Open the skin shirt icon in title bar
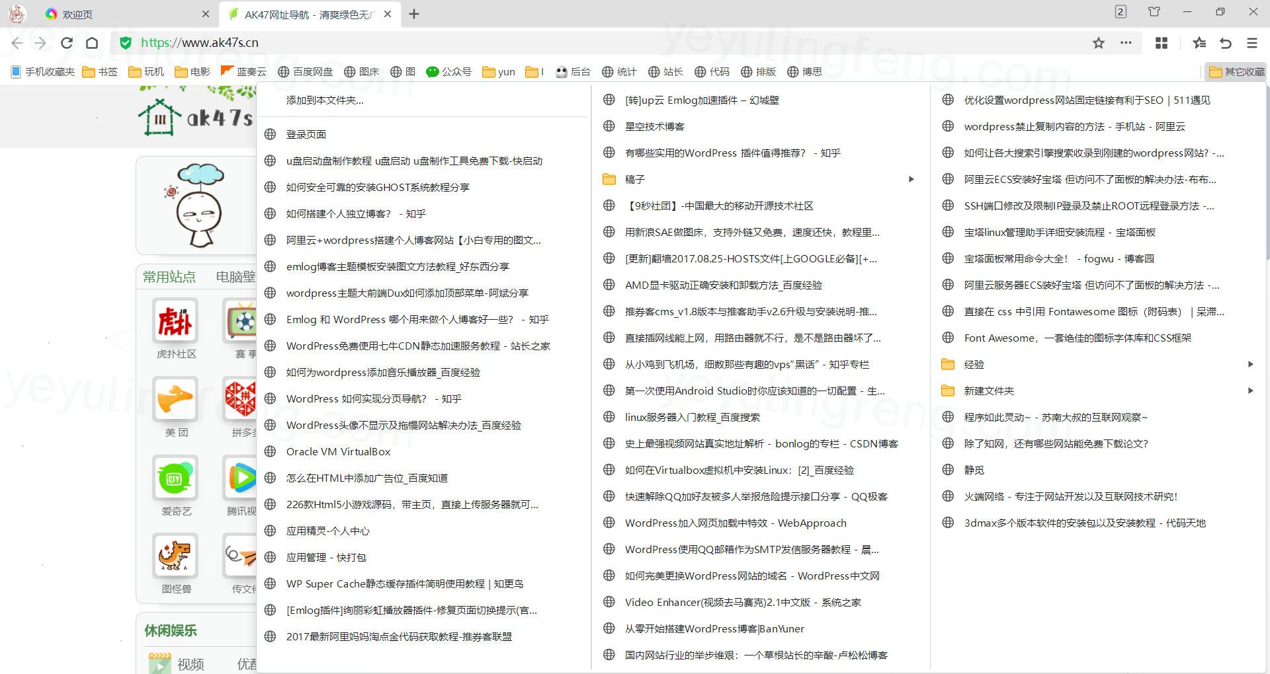This screenshot has width=1270, height=674. (x=1154, y=12)
